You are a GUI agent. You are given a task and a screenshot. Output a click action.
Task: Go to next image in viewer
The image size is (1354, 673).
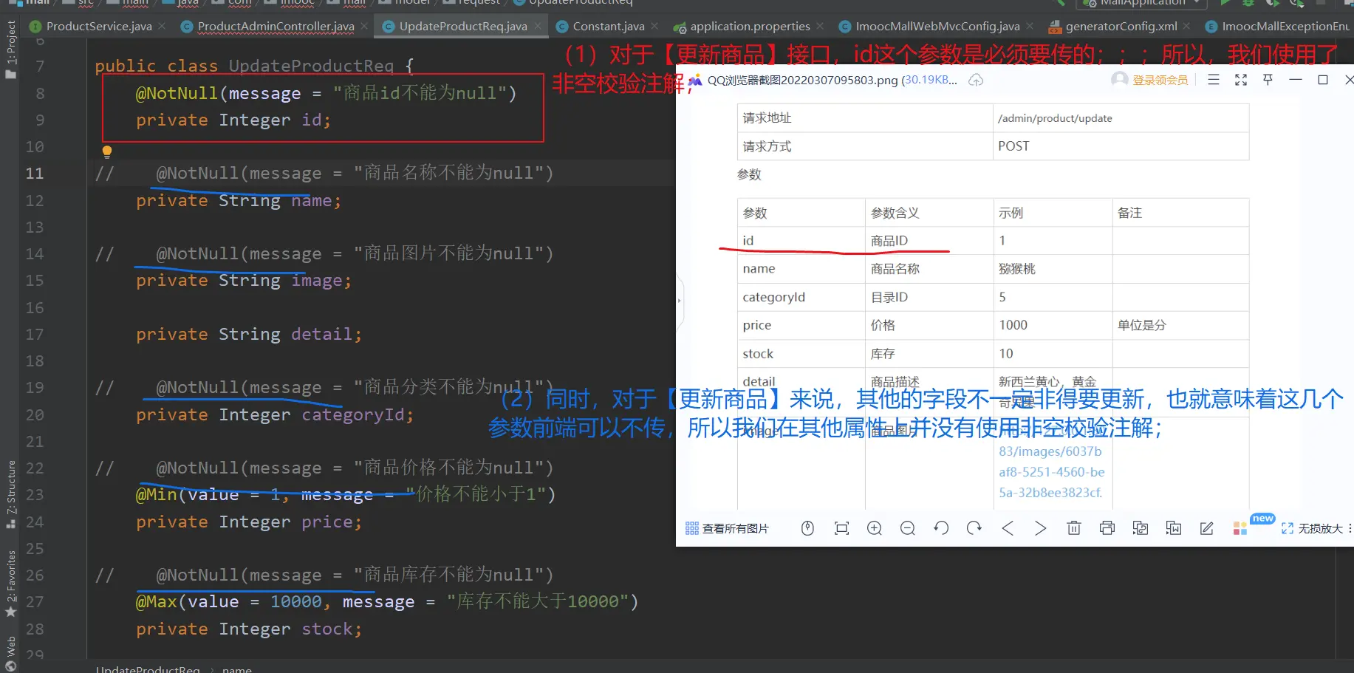tap(1040, 528)
